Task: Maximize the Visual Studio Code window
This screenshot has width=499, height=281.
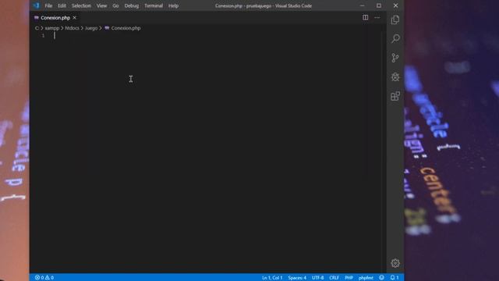Action: (x=379, y=5)
